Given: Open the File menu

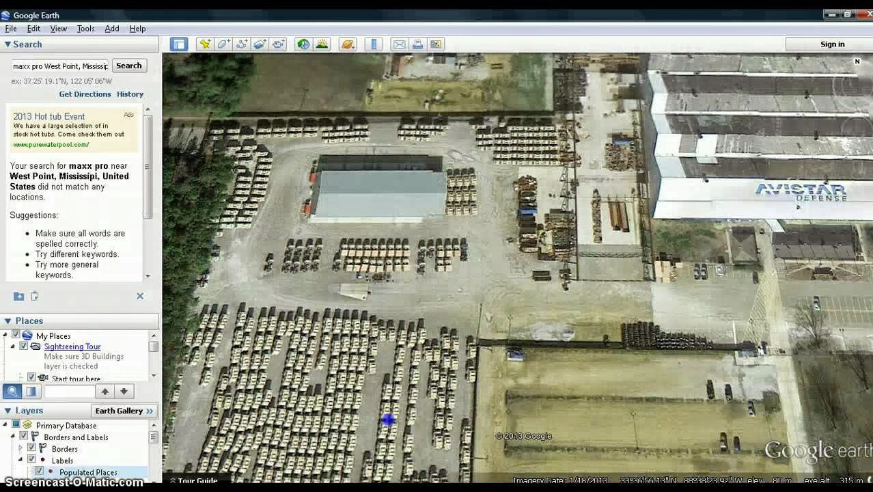Looking at the screenshot, I should (x=11, y=29).
